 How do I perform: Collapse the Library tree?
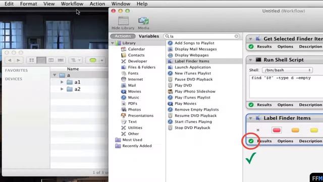click(x=113, y=43)
